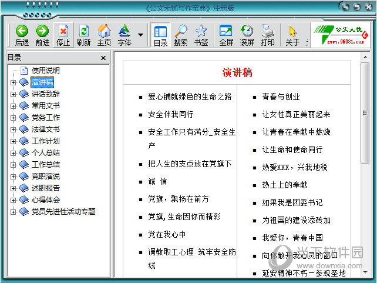
Task: Select the 演讲稿 tree item
Action: coord(42,82)
